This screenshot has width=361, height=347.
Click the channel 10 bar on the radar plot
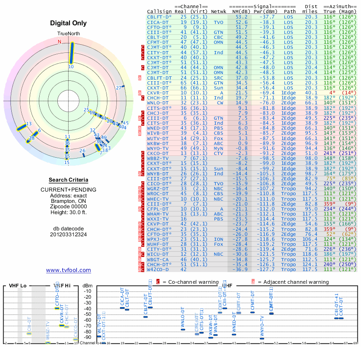coord(72,53)
